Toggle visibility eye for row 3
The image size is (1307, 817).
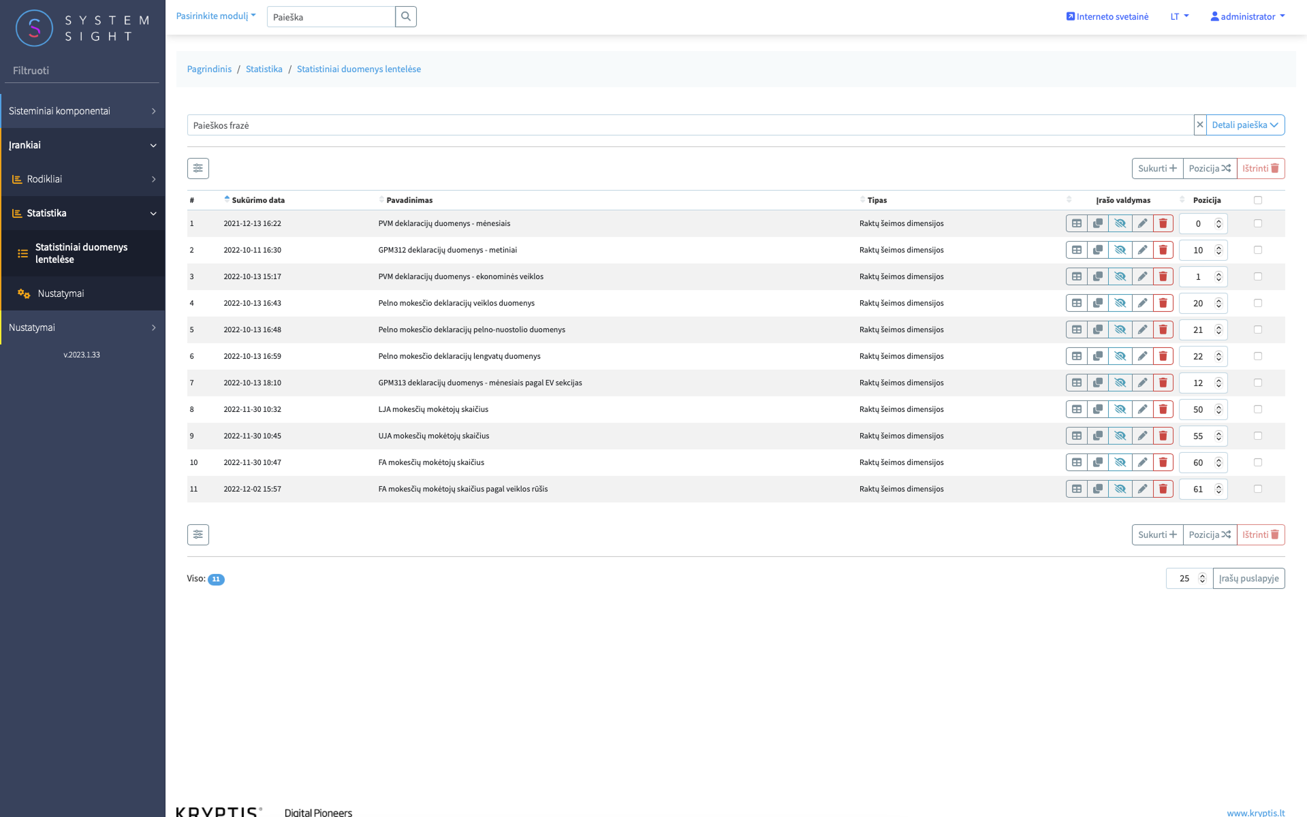[1120, 276]
